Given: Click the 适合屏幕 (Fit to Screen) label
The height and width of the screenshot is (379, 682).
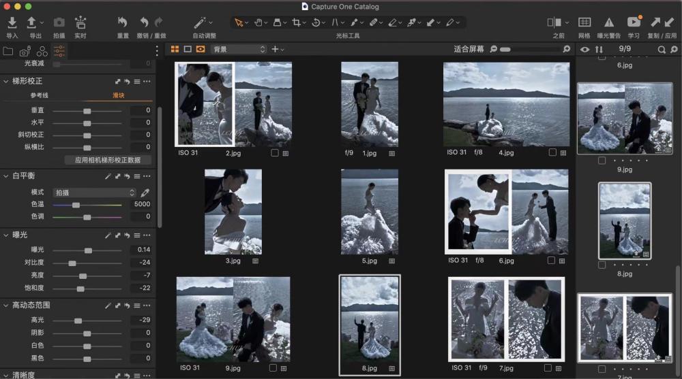Looking at the screenshot, I should click(469, 49).
